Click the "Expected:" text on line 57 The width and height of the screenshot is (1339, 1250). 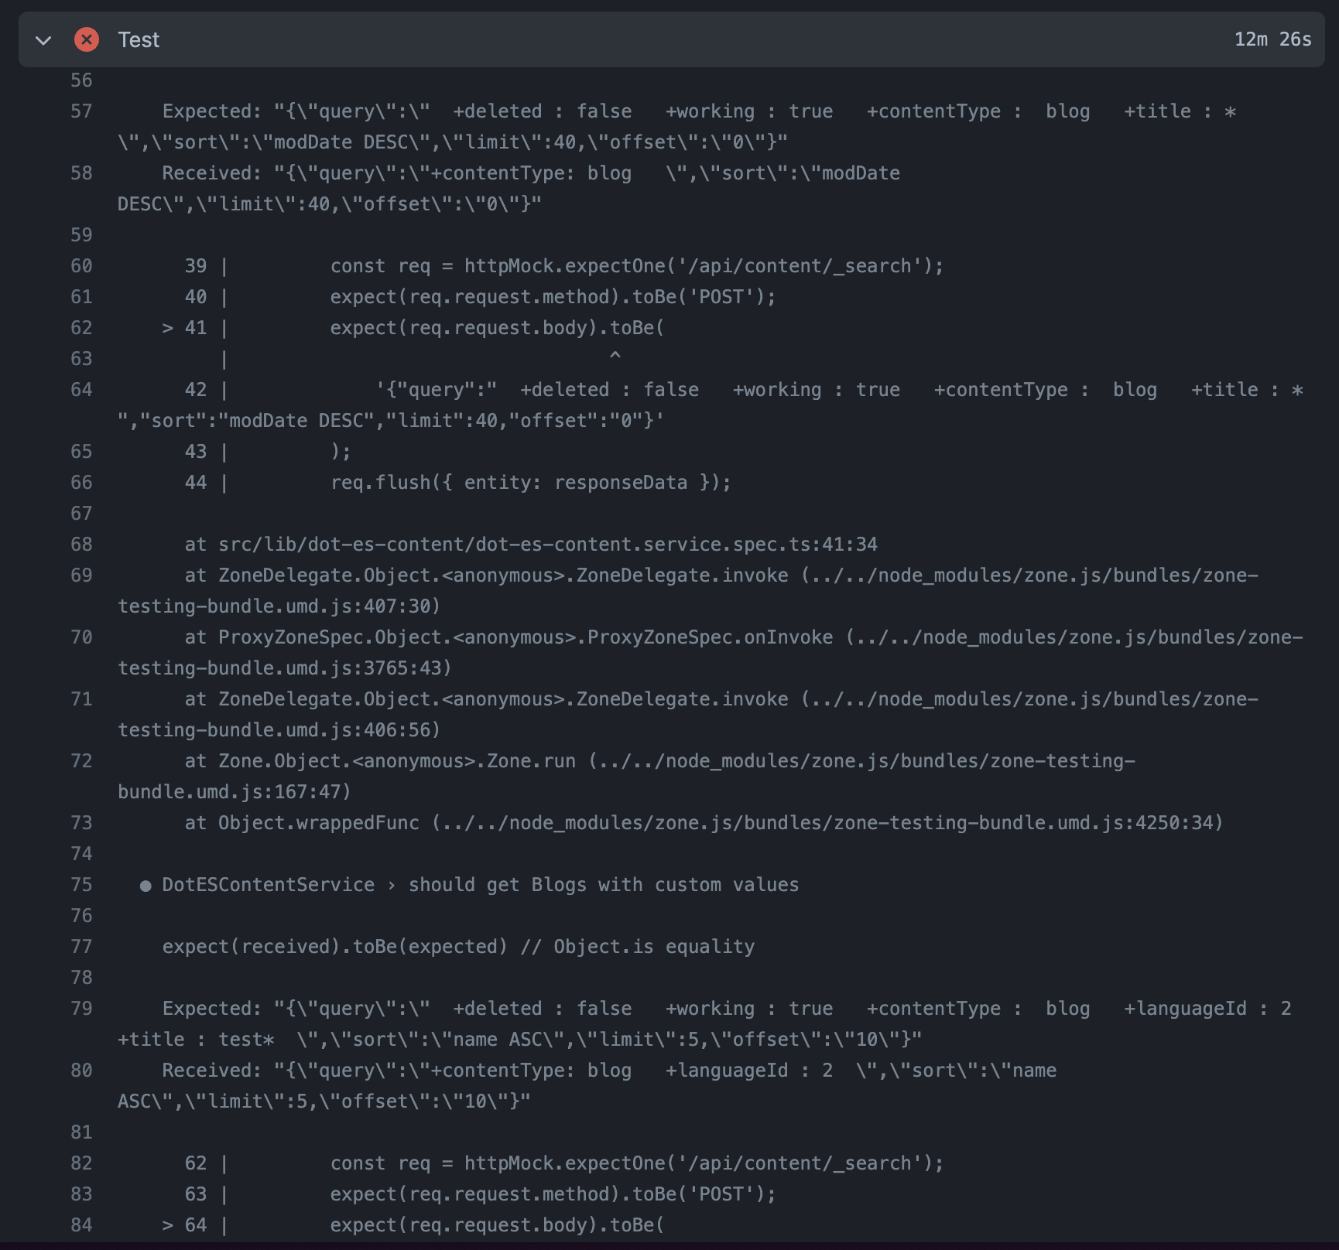pyautogui.click(x=212, y=111)
